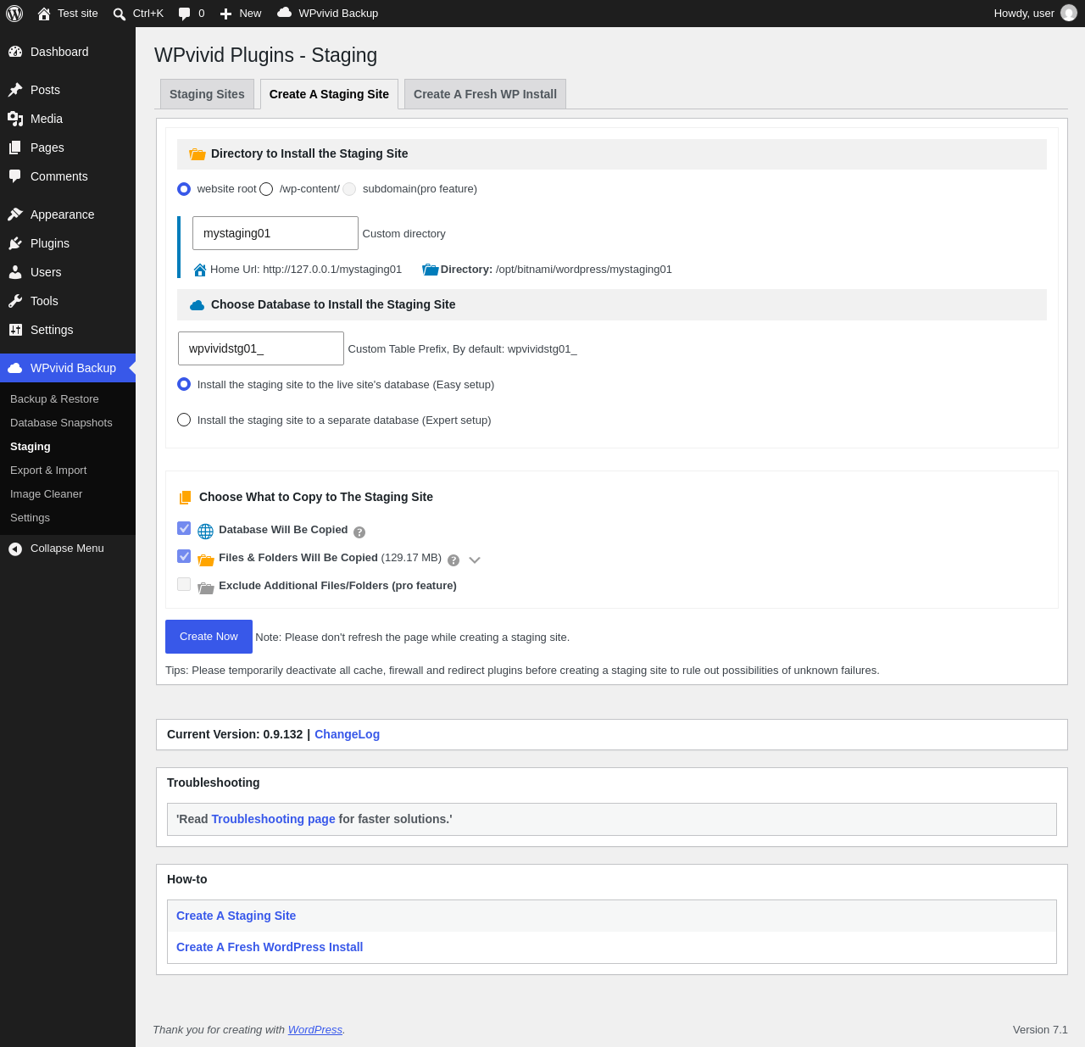Open Database Snapshots submenu item

pos(61,423)
